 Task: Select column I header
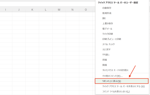(6, 10)
